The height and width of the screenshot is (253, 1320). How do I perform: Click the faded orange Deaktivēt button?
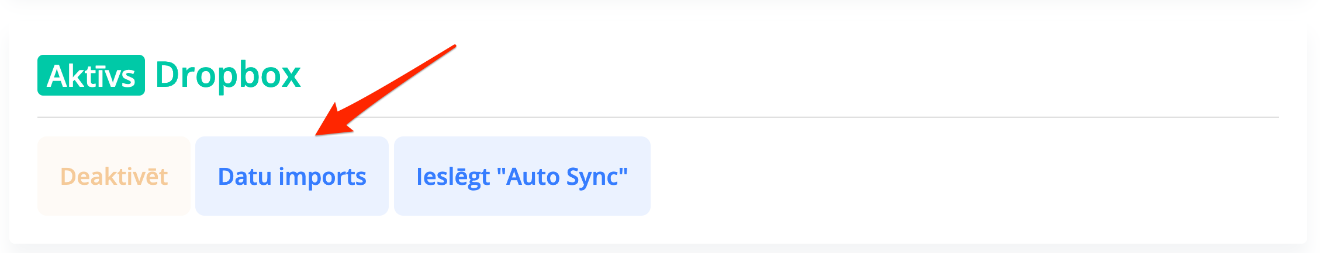pyautogui.click(x=114, y=176)
